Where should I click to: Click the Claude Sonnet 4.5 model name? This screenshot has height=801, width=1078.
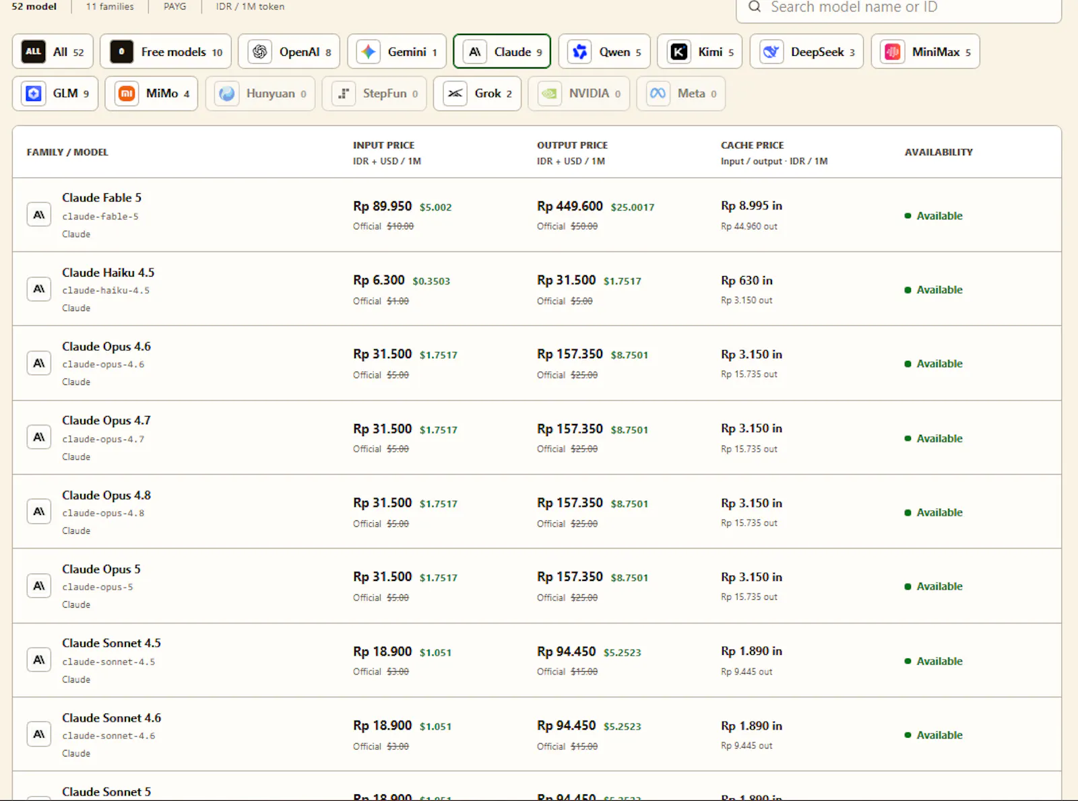[112, 643]
